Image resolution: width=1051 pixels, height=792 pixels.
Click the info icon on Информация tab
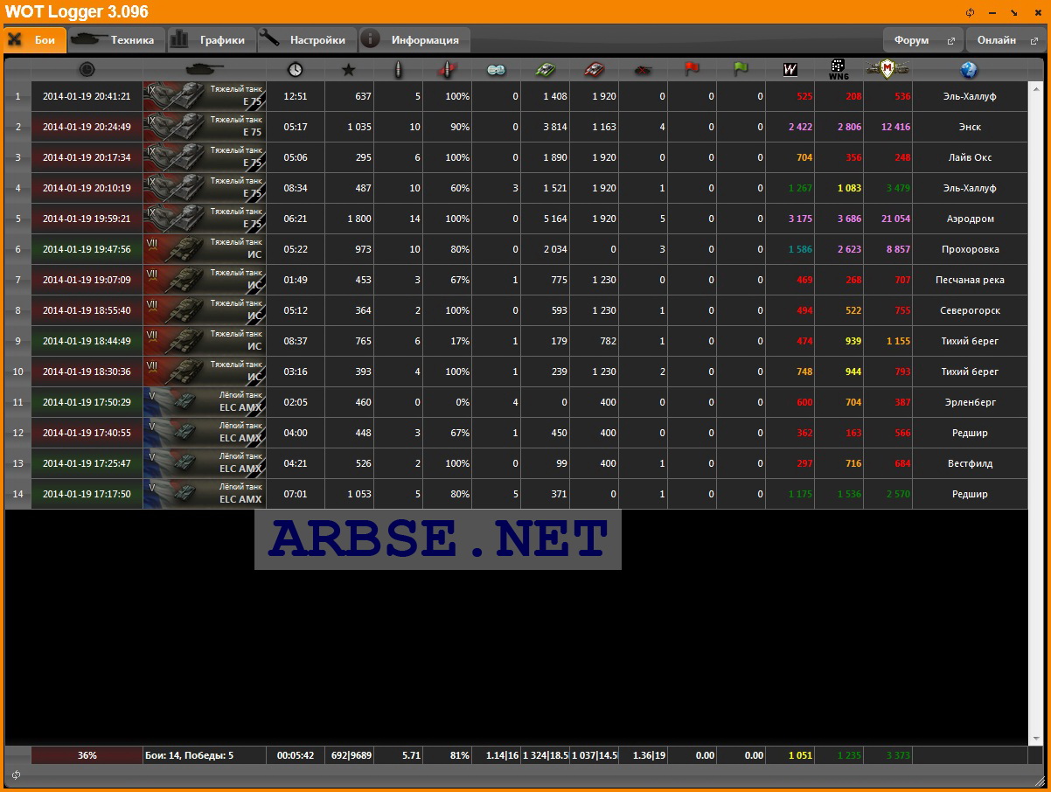coord(371,39)
